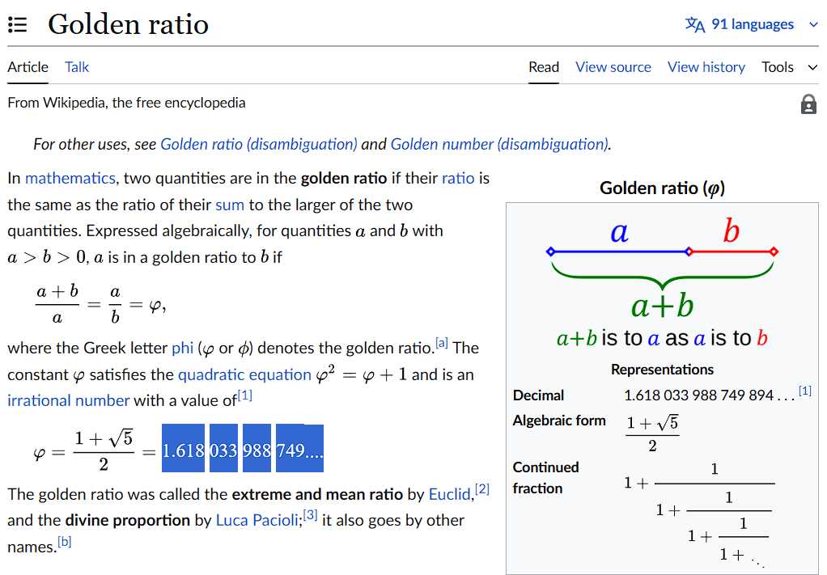Open the table of contents list icon

pos(18,25)
